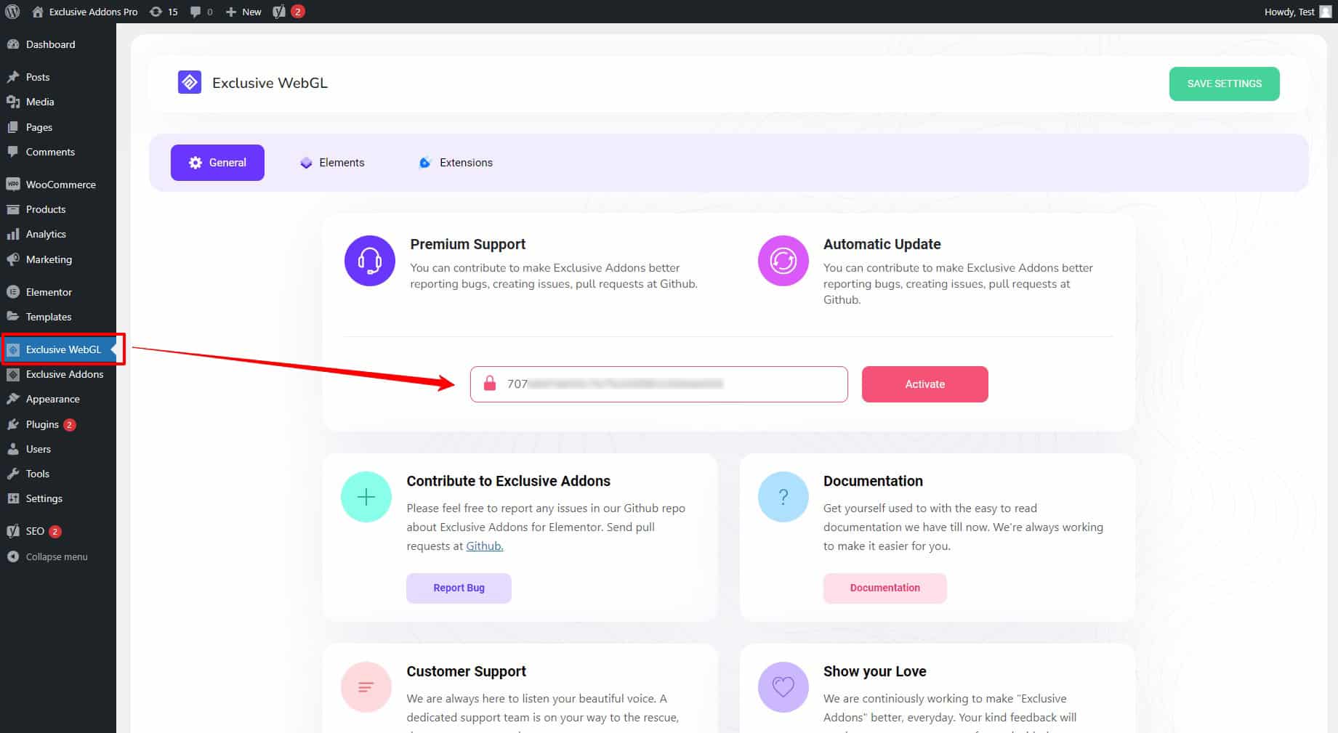Click the sidebar Comments bubble icon

pyautogui.click(x=13, y=152)
